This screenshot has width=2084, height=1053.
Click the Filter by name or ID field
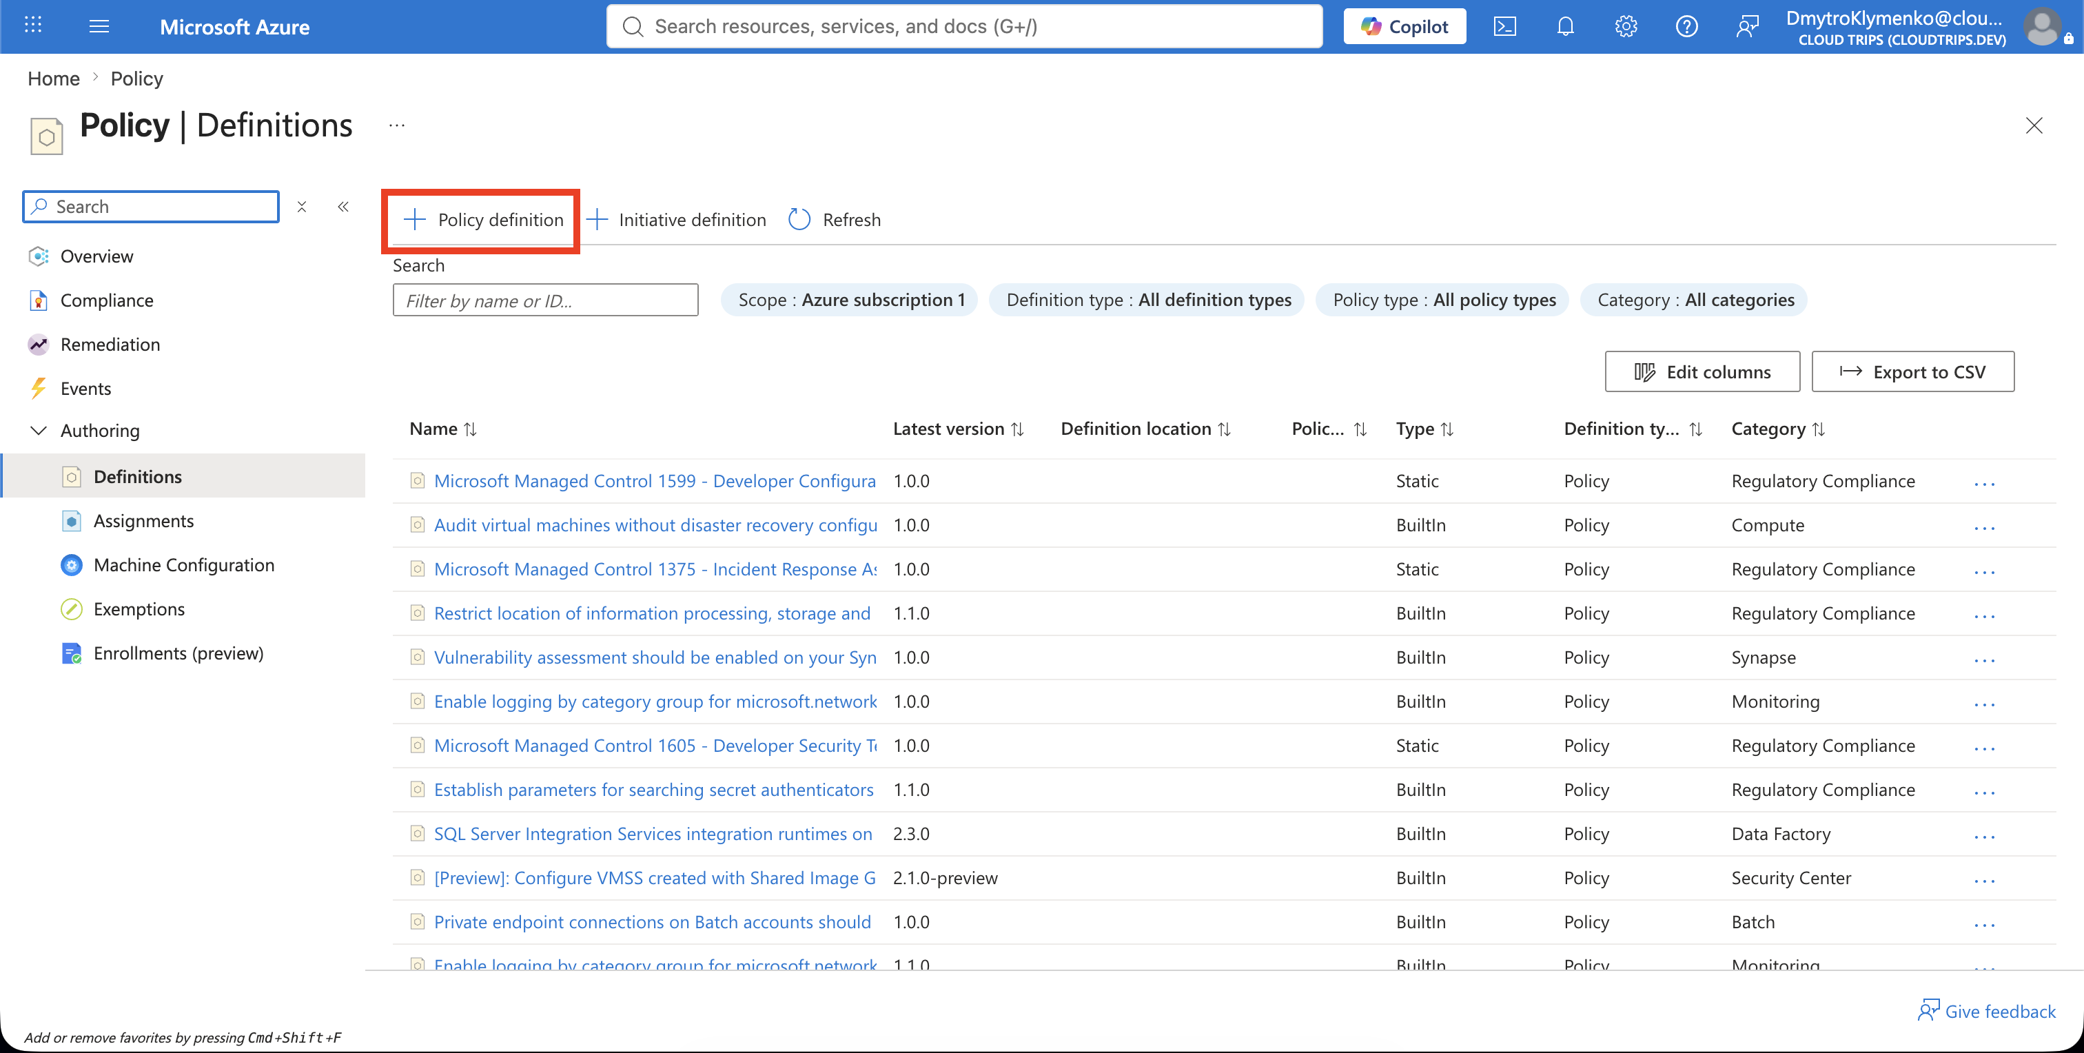pyautogui.click(x=545, y=300)
